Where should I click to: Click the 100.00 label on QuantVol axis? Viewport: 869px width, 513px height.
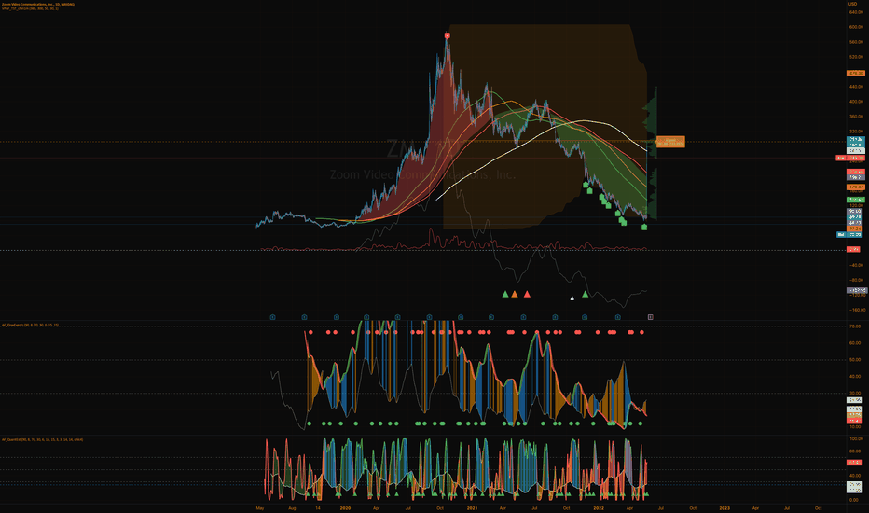(856, 439)
